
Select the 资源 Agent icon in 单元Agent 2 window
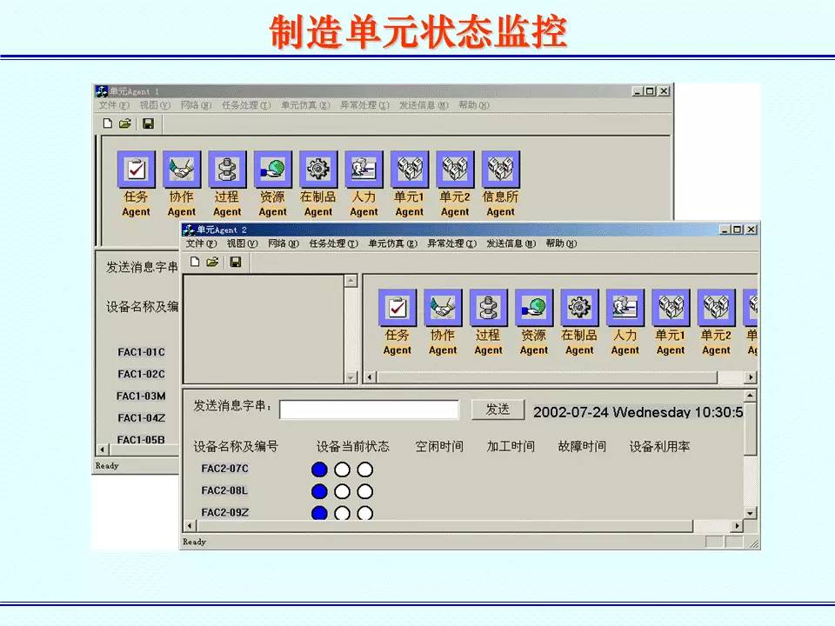point(534,309)
